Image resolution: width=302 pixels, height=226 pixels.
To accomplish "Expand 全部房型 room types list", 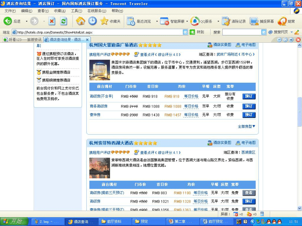I will [246, 126].
